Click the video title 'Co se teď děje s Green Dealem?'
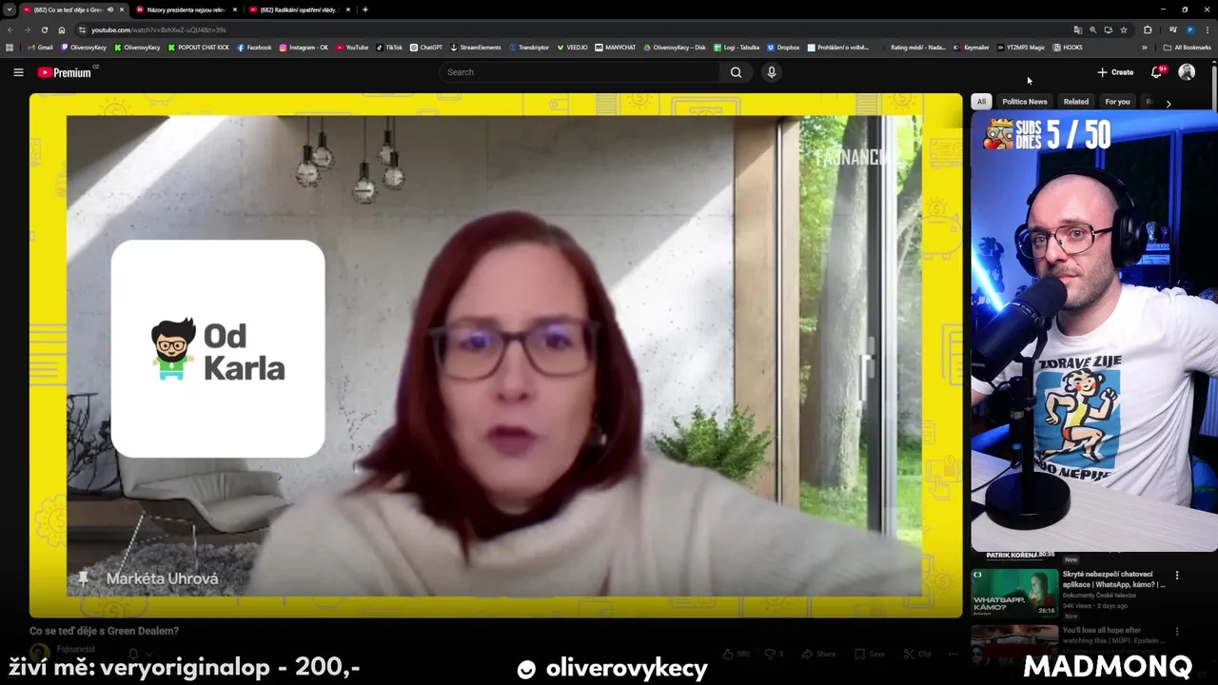The image size is (1218, 685). pyautogui.click(x=104, y=631)
